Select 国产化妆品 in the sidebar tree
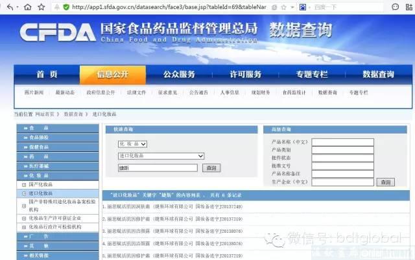Screen dimensions: 415x260 coord(40,184)
